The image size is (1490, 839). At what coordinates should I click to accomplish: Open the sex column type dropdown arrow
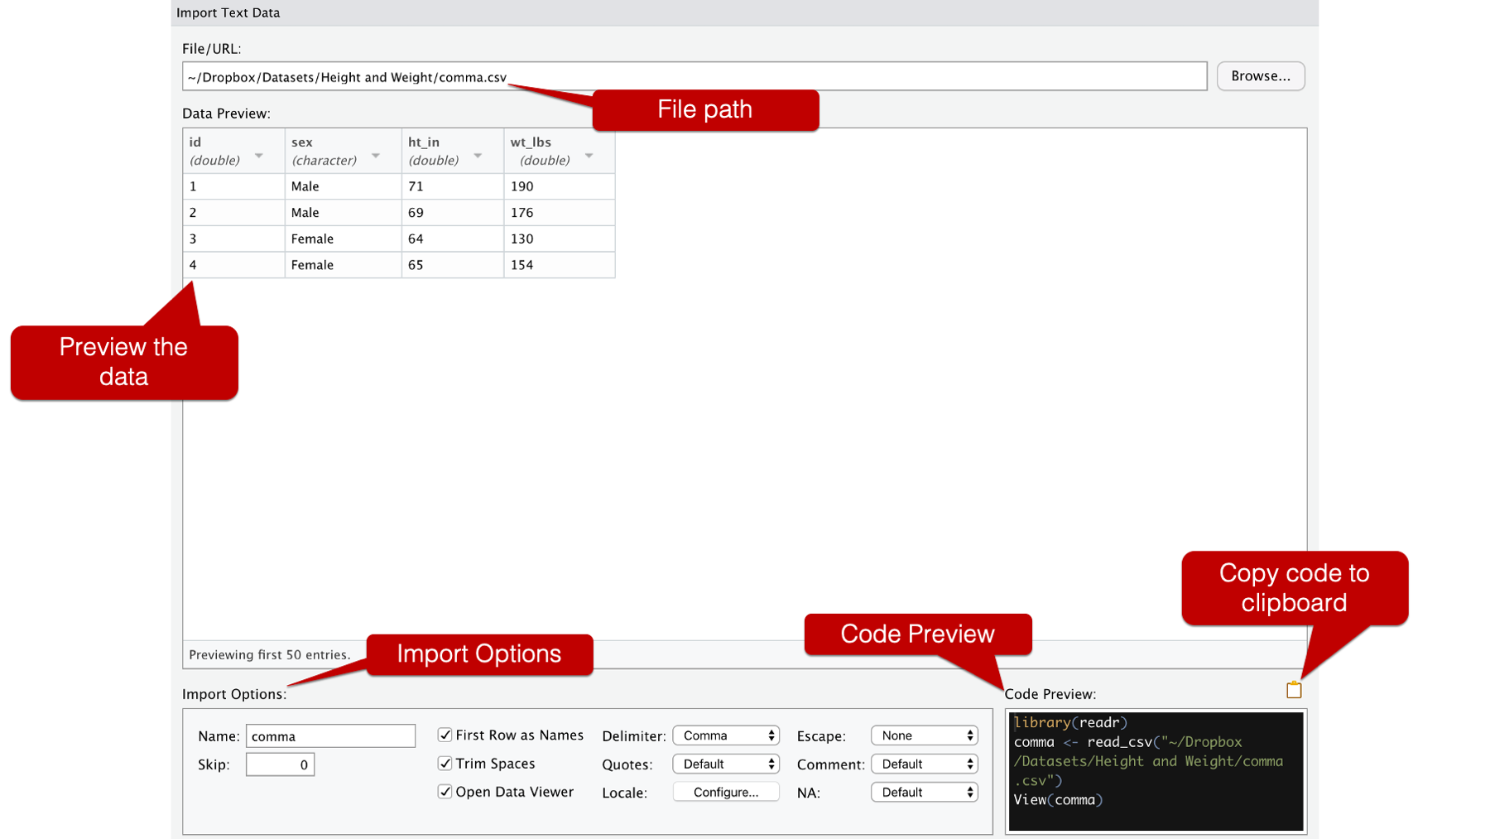376,156
